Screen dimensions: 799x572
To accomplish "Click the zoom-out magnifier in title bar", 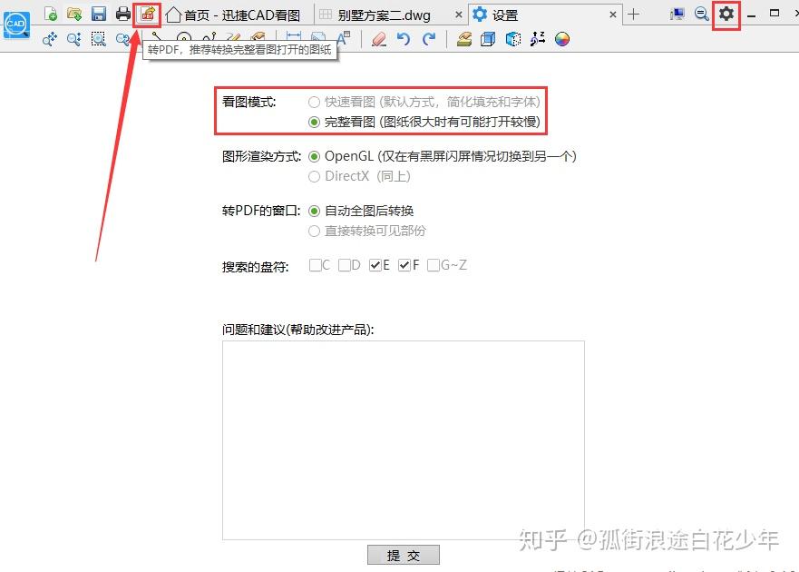I will click(702, 14).
